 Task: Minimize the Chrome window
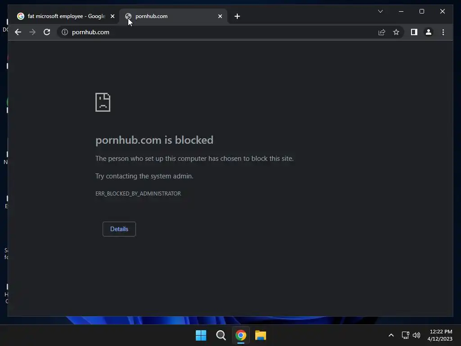[x=401, y=11]
